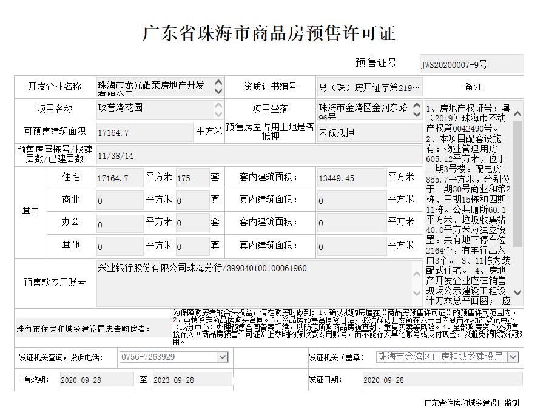
Task: Click up arrow of 玖誉湾花园 project name field
Action: [218, 105]
